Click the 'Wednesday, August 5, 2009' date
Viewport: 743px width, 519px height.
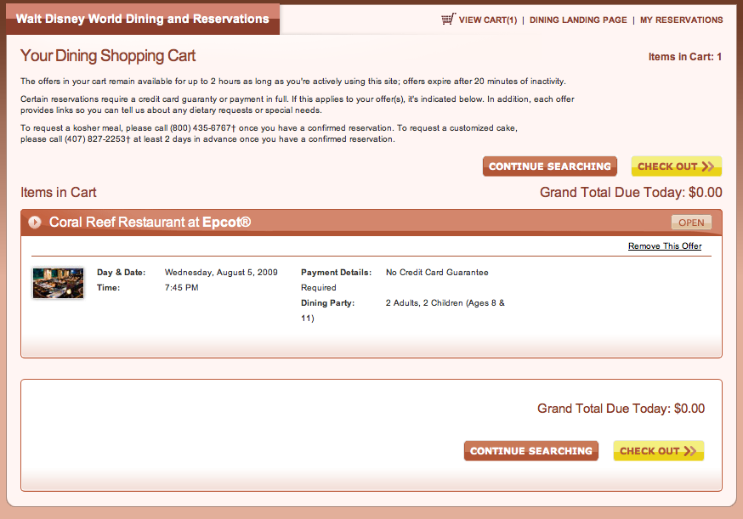221,273
